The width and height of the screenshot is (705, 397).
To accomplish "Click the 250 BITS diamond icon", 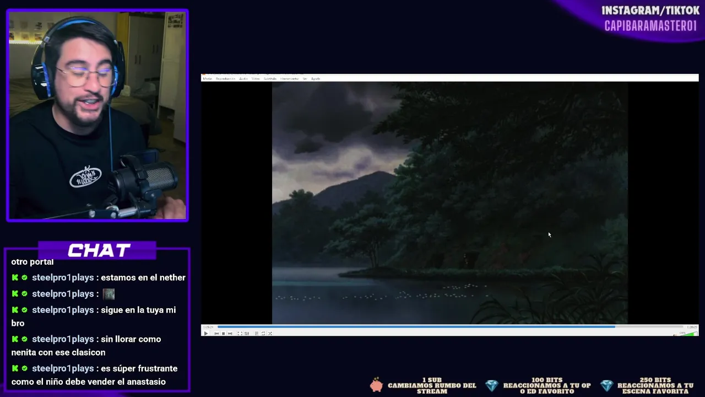I will (x=606, y=385).
